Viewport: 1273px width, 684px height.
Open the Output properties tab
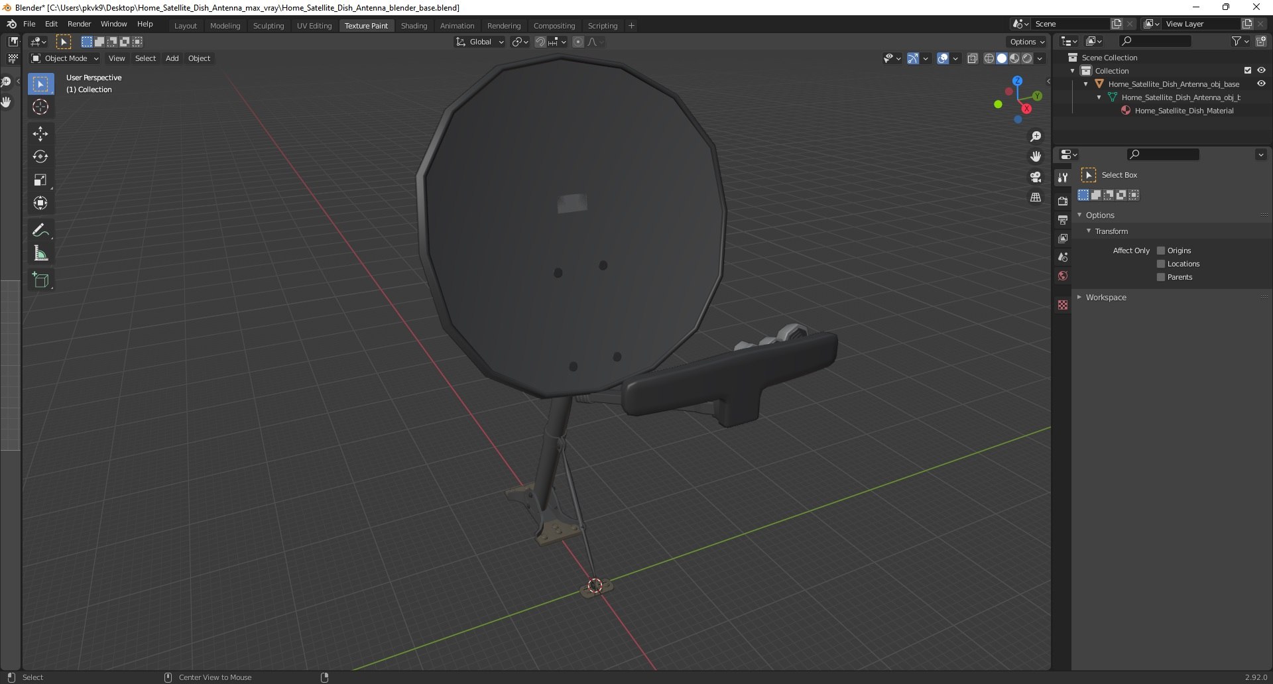[x=1063, y=220]
